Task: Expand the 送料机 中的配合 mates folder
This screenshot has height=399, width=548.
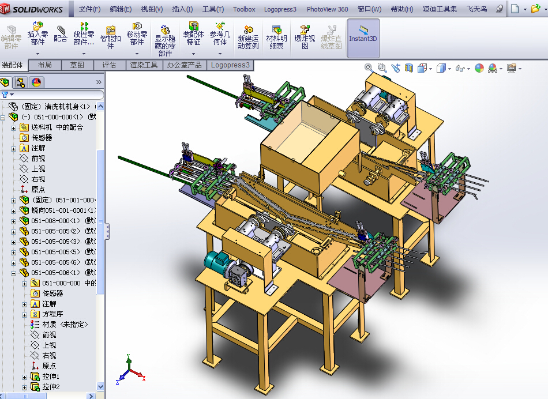Action: [13, 128]
